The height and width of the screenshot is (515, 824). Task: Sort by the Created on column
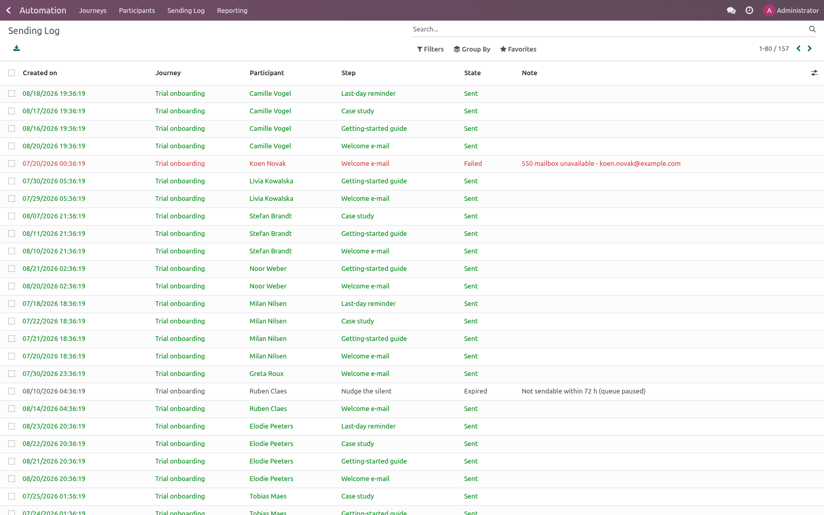pyautogui.click(x=40, y=73)
